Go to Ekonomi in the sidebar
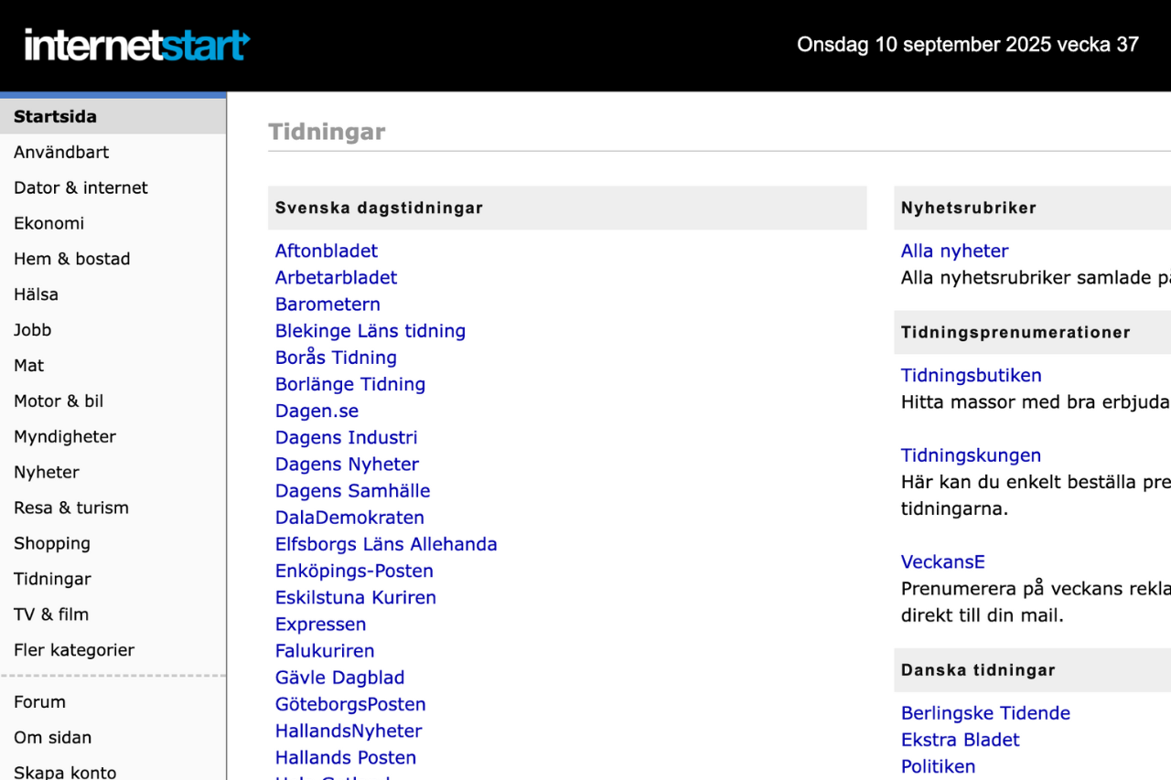This screenshot has width=1171, height=780. point(48,223)
